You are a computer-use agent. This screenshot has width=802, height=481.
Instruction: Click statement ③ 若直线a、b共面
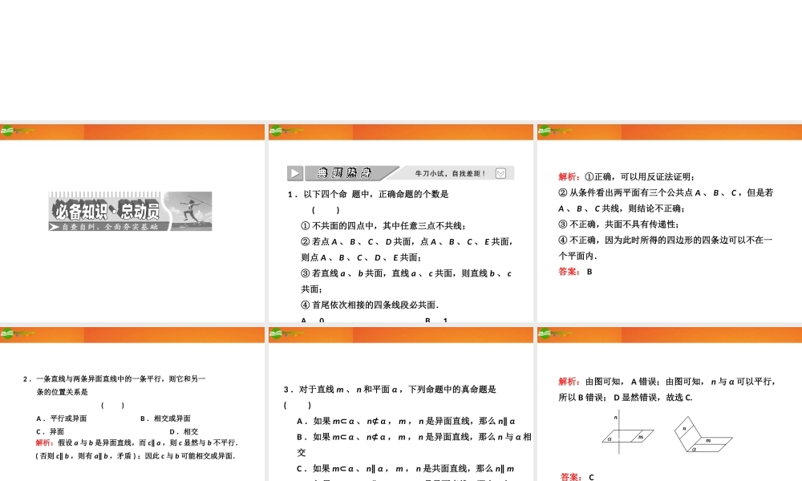click(x=407, y=281)
